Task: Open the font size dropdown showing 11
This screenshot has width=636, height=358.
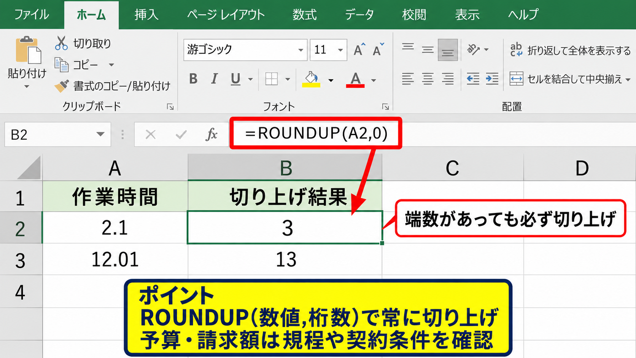Action: pyautogui.click(x=340, y=50)
